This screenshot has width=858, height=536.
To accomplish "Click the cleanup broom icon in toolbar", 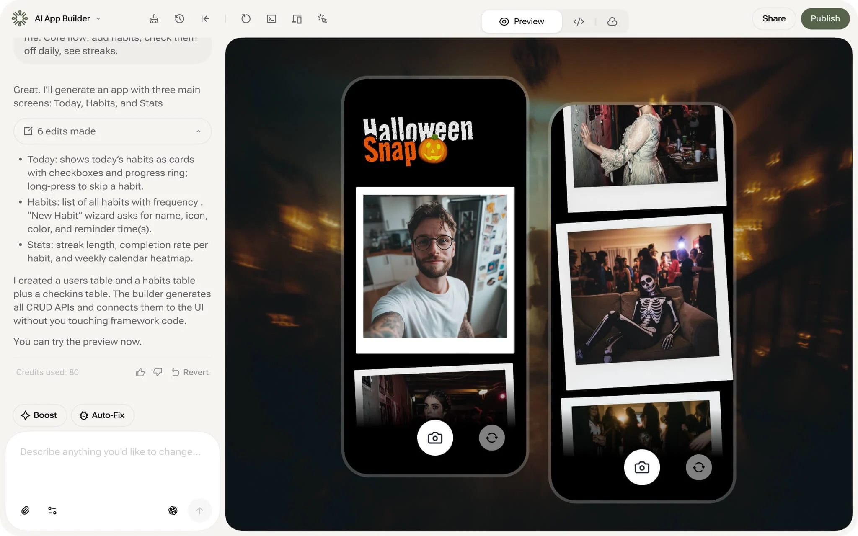I will 154,19.
